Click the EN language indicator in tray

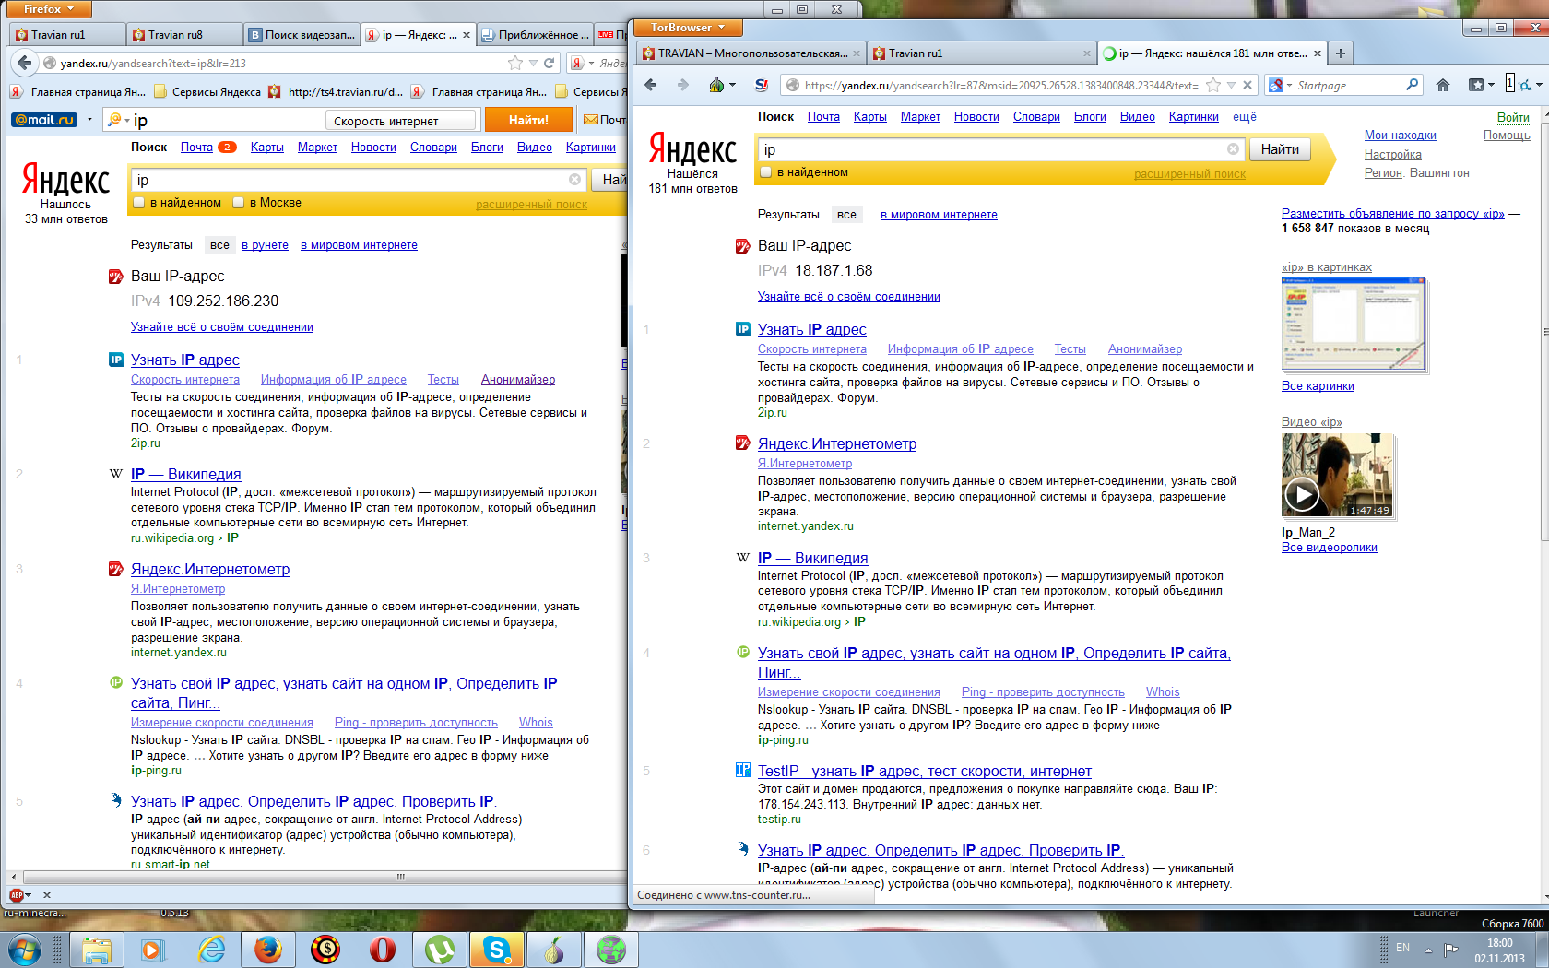pyautogui.click(x=1402, y=948)
